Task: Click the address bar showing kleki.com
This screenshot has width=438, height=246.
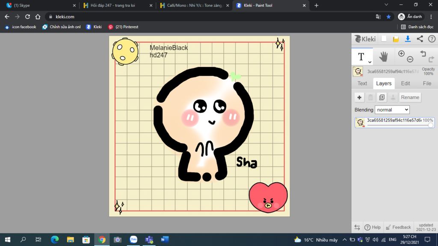Action: (210, 17)
